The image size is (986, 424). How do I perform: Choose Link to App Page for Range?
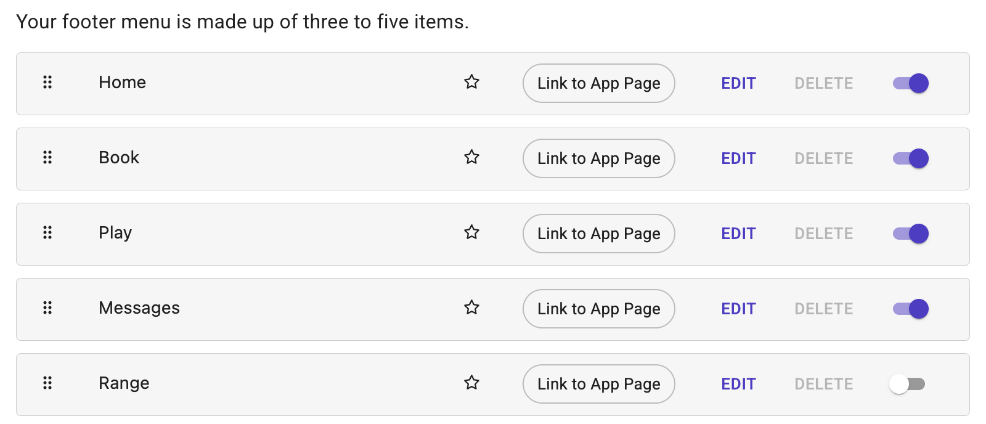[599, 384]
